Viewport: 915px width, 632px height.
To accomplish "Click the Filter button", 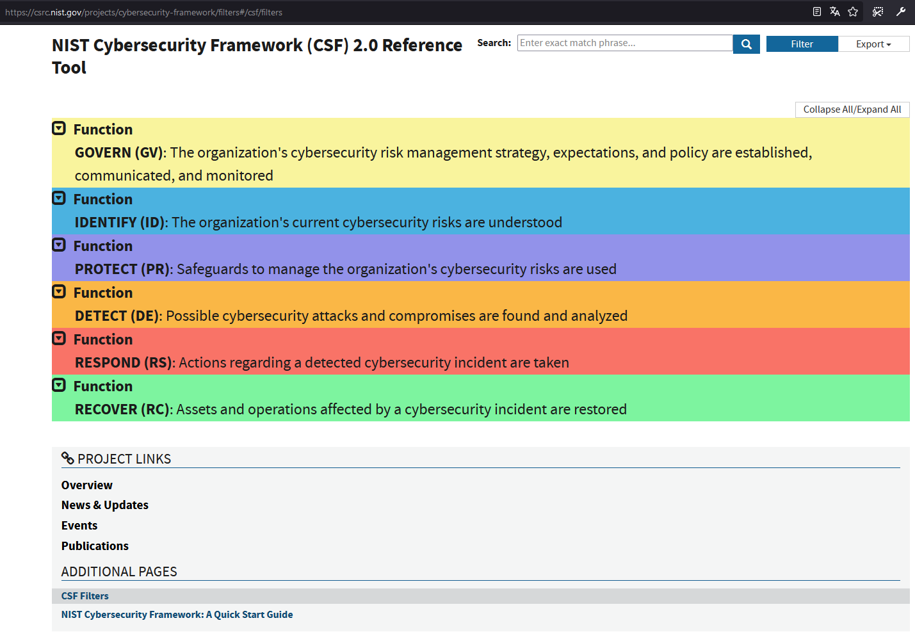I will (x=802, y=44).
